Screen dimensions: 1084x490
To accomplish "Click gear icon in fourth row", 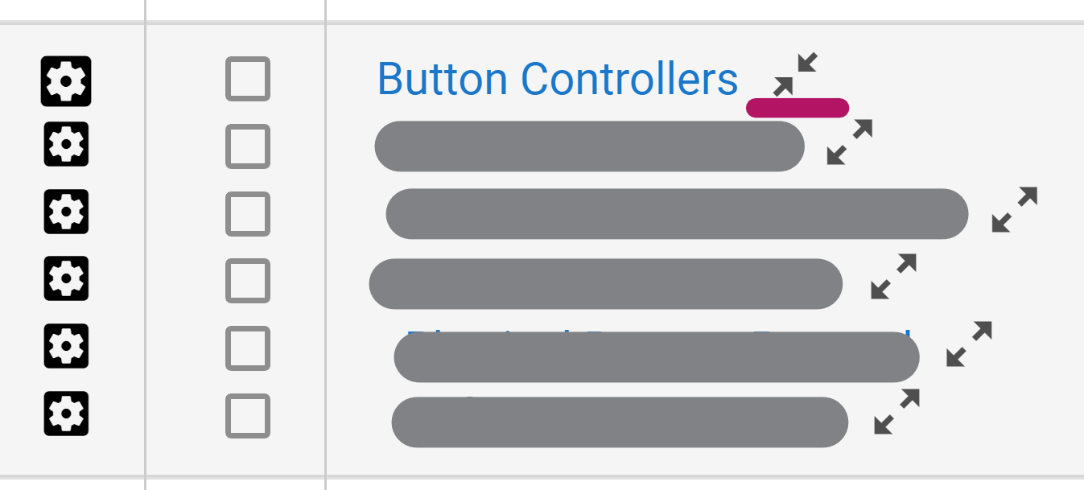I will [x=66, y=279].
